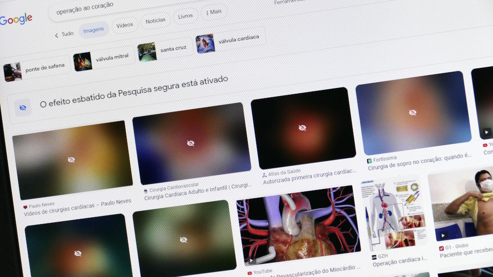The width and height of the screenshot is (493, 277).
Task: Click the 'Paulo Neves' source name
Action: tap(41, 205)
